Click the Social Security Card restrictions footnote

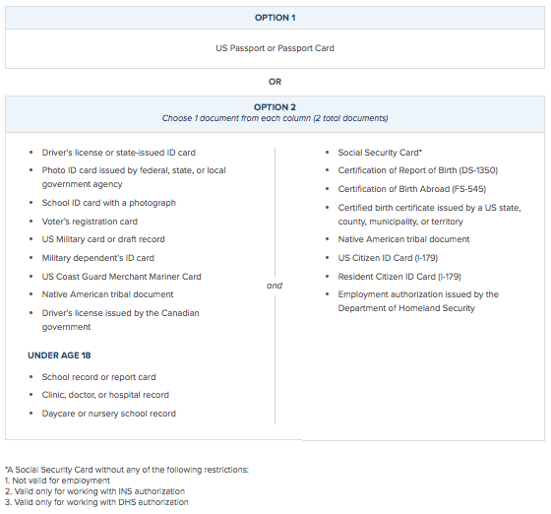click(127, 485)
